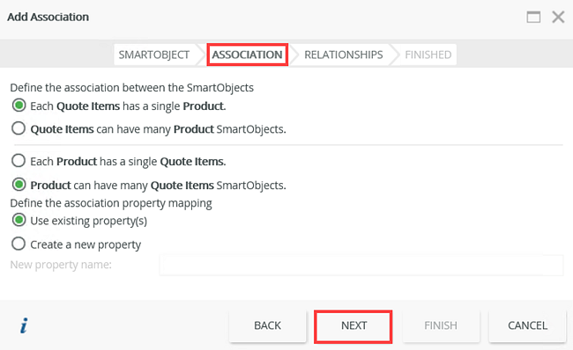
Task: Switch to the RELATIONSHIPS wizard step
Action: 343,55
